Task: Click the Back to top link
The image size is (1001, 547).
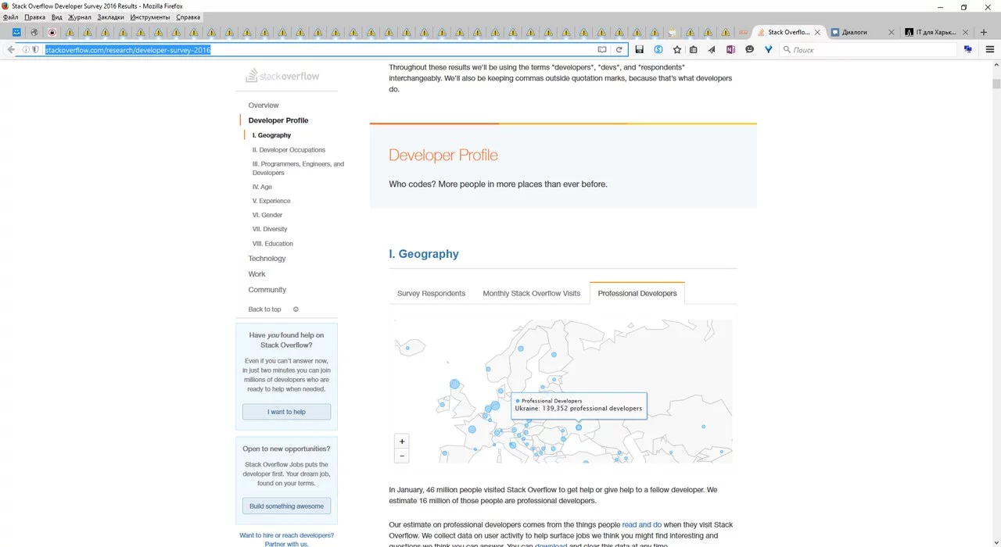Action: [x=264, y=309]
